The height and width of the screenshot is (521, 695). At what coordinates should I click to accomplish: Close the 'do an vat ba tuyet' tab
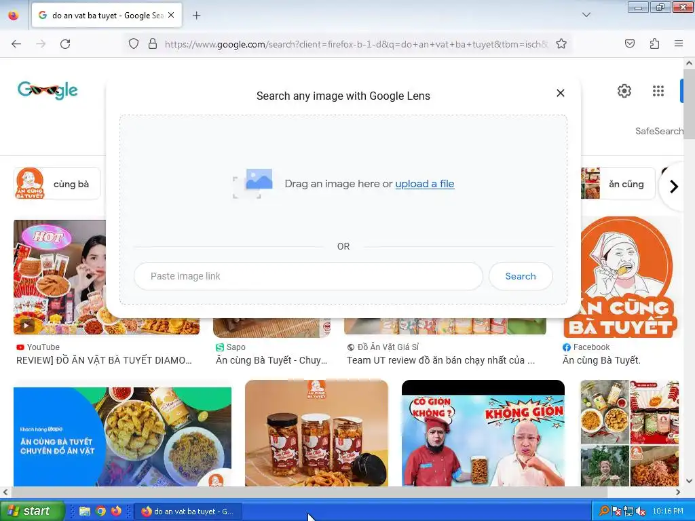pyautogui.click(x=171, y=15)
